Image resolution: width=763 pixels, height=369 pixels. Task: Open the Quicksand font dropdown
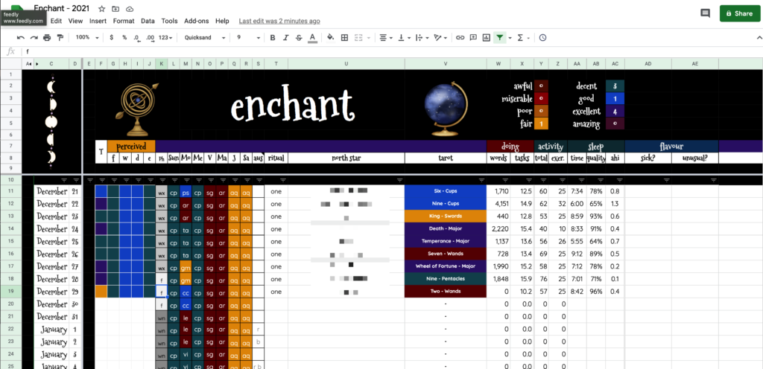click(x=205, y=37)
